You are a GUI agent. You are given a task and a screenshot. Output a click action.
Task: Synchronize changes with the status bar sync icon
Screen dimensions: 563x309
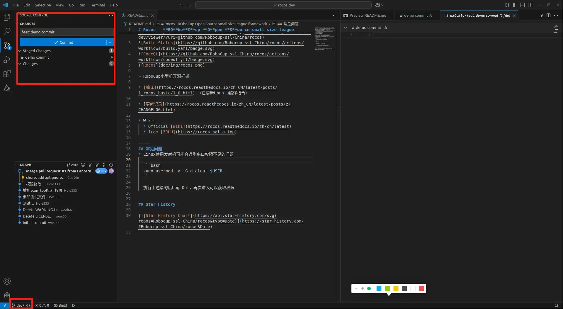[x=28, y=305]
